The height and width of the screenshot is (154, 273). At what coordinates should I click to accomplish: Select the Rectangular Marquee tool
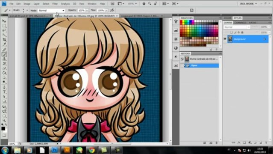coord(4,26)
